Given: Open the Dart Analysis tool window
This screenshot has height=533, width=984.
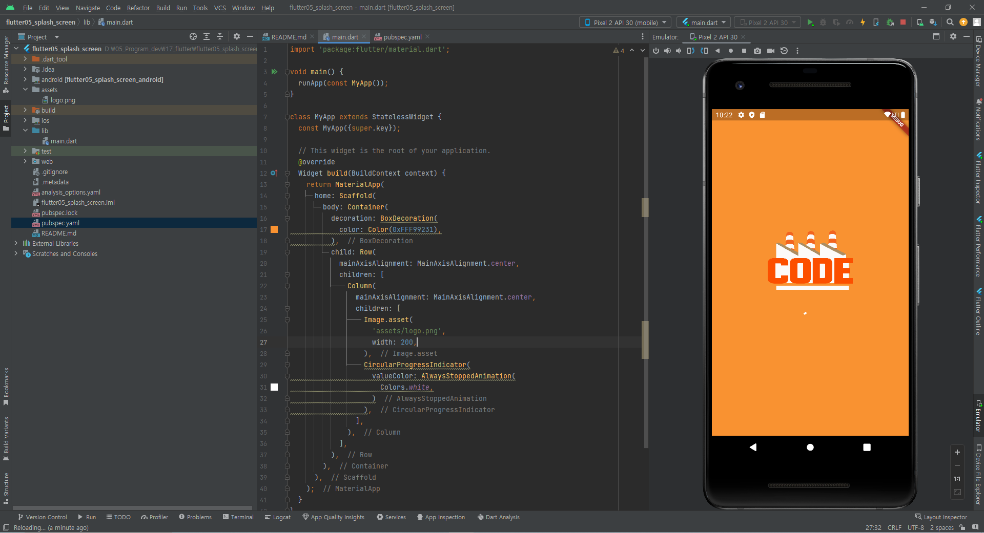Looking at the screenshot, I should (499, 517).
